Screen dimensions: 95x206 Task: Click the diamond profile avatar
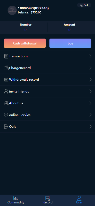(x=12, y=10)
